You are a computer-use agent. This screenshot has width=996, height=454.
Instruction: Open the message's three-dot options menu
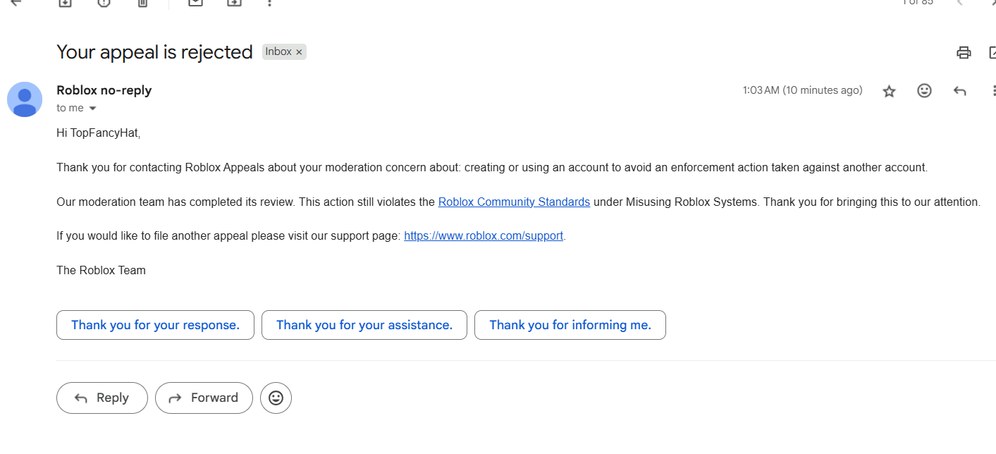click(x=993, y=91)
